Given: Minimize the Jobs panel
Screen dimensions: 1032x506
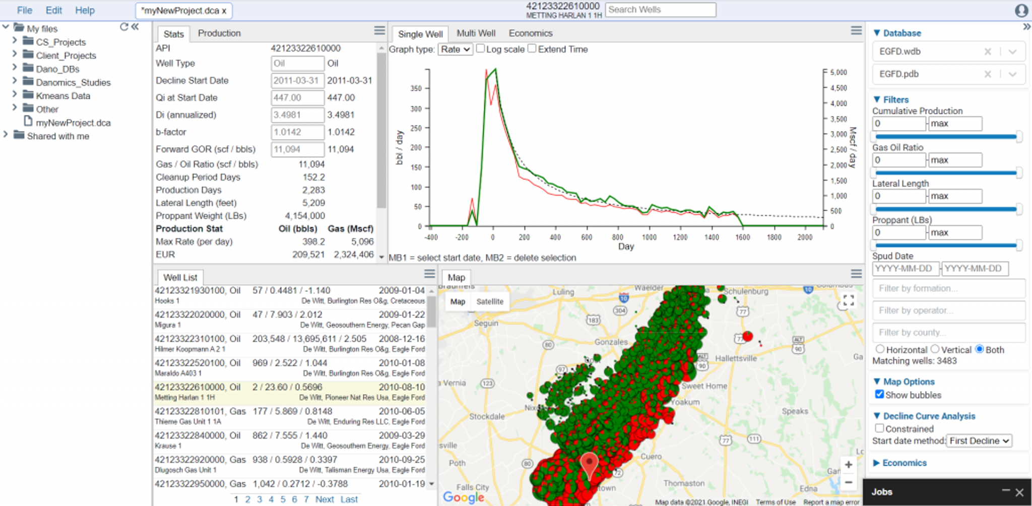Looking at the screenshot, I should pos(1006,491).
